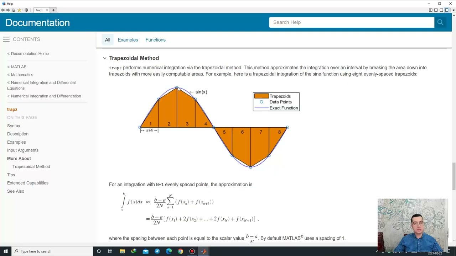Viewport: 456px width, 256px height.
Task: Click the Documentation header title
Action: (x=37, y=23)
